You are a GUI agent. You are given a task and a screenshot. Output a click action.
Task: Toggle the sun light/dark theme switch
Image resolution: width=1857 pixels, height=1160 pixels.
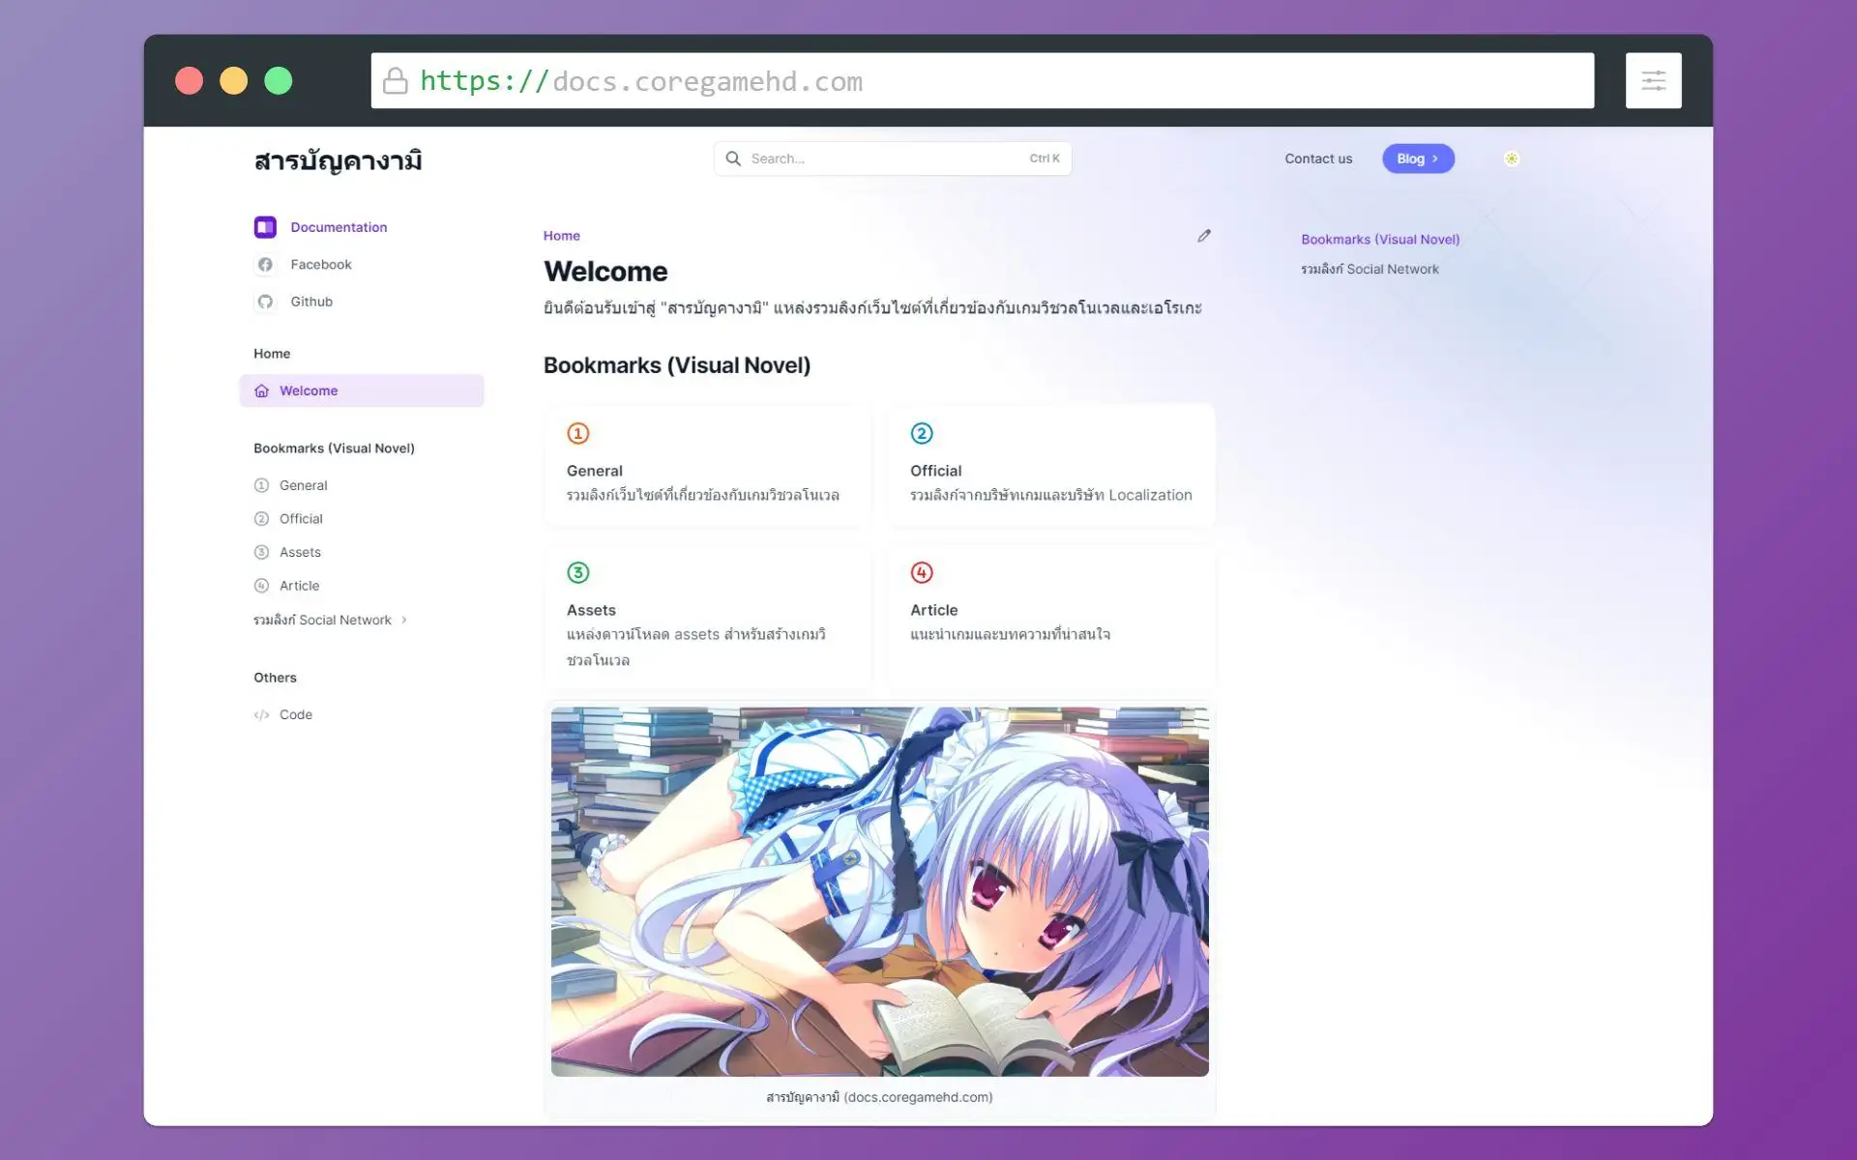(x=1512, y=159)
